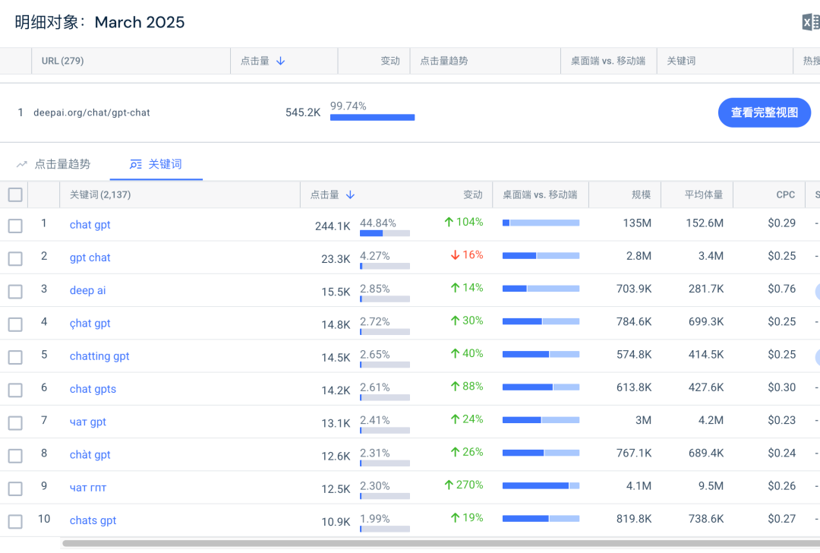Open the deepai.org/chat/gpt-chat URL
The height and width of the screenshot is (553, 820).
click(x=92, y=112)
